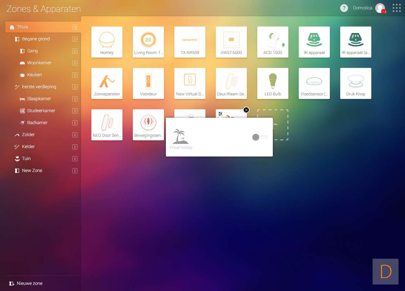Select the first IR apparaat tile
405x291 pixels.
pos(314,42)
